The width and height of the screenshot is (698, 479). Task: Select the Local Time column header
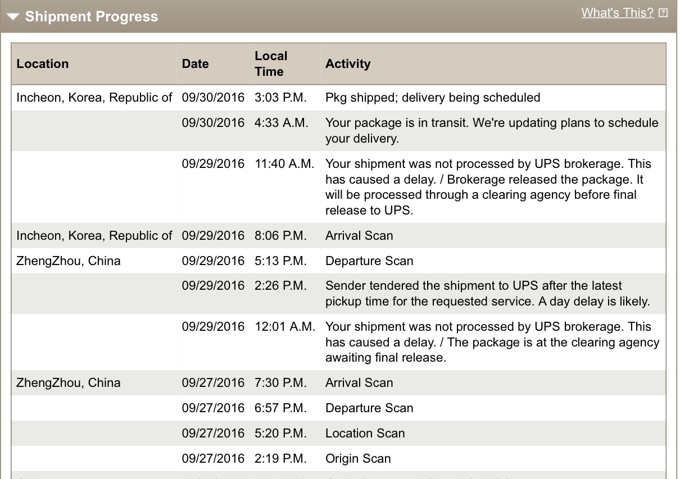pos(271,63)
